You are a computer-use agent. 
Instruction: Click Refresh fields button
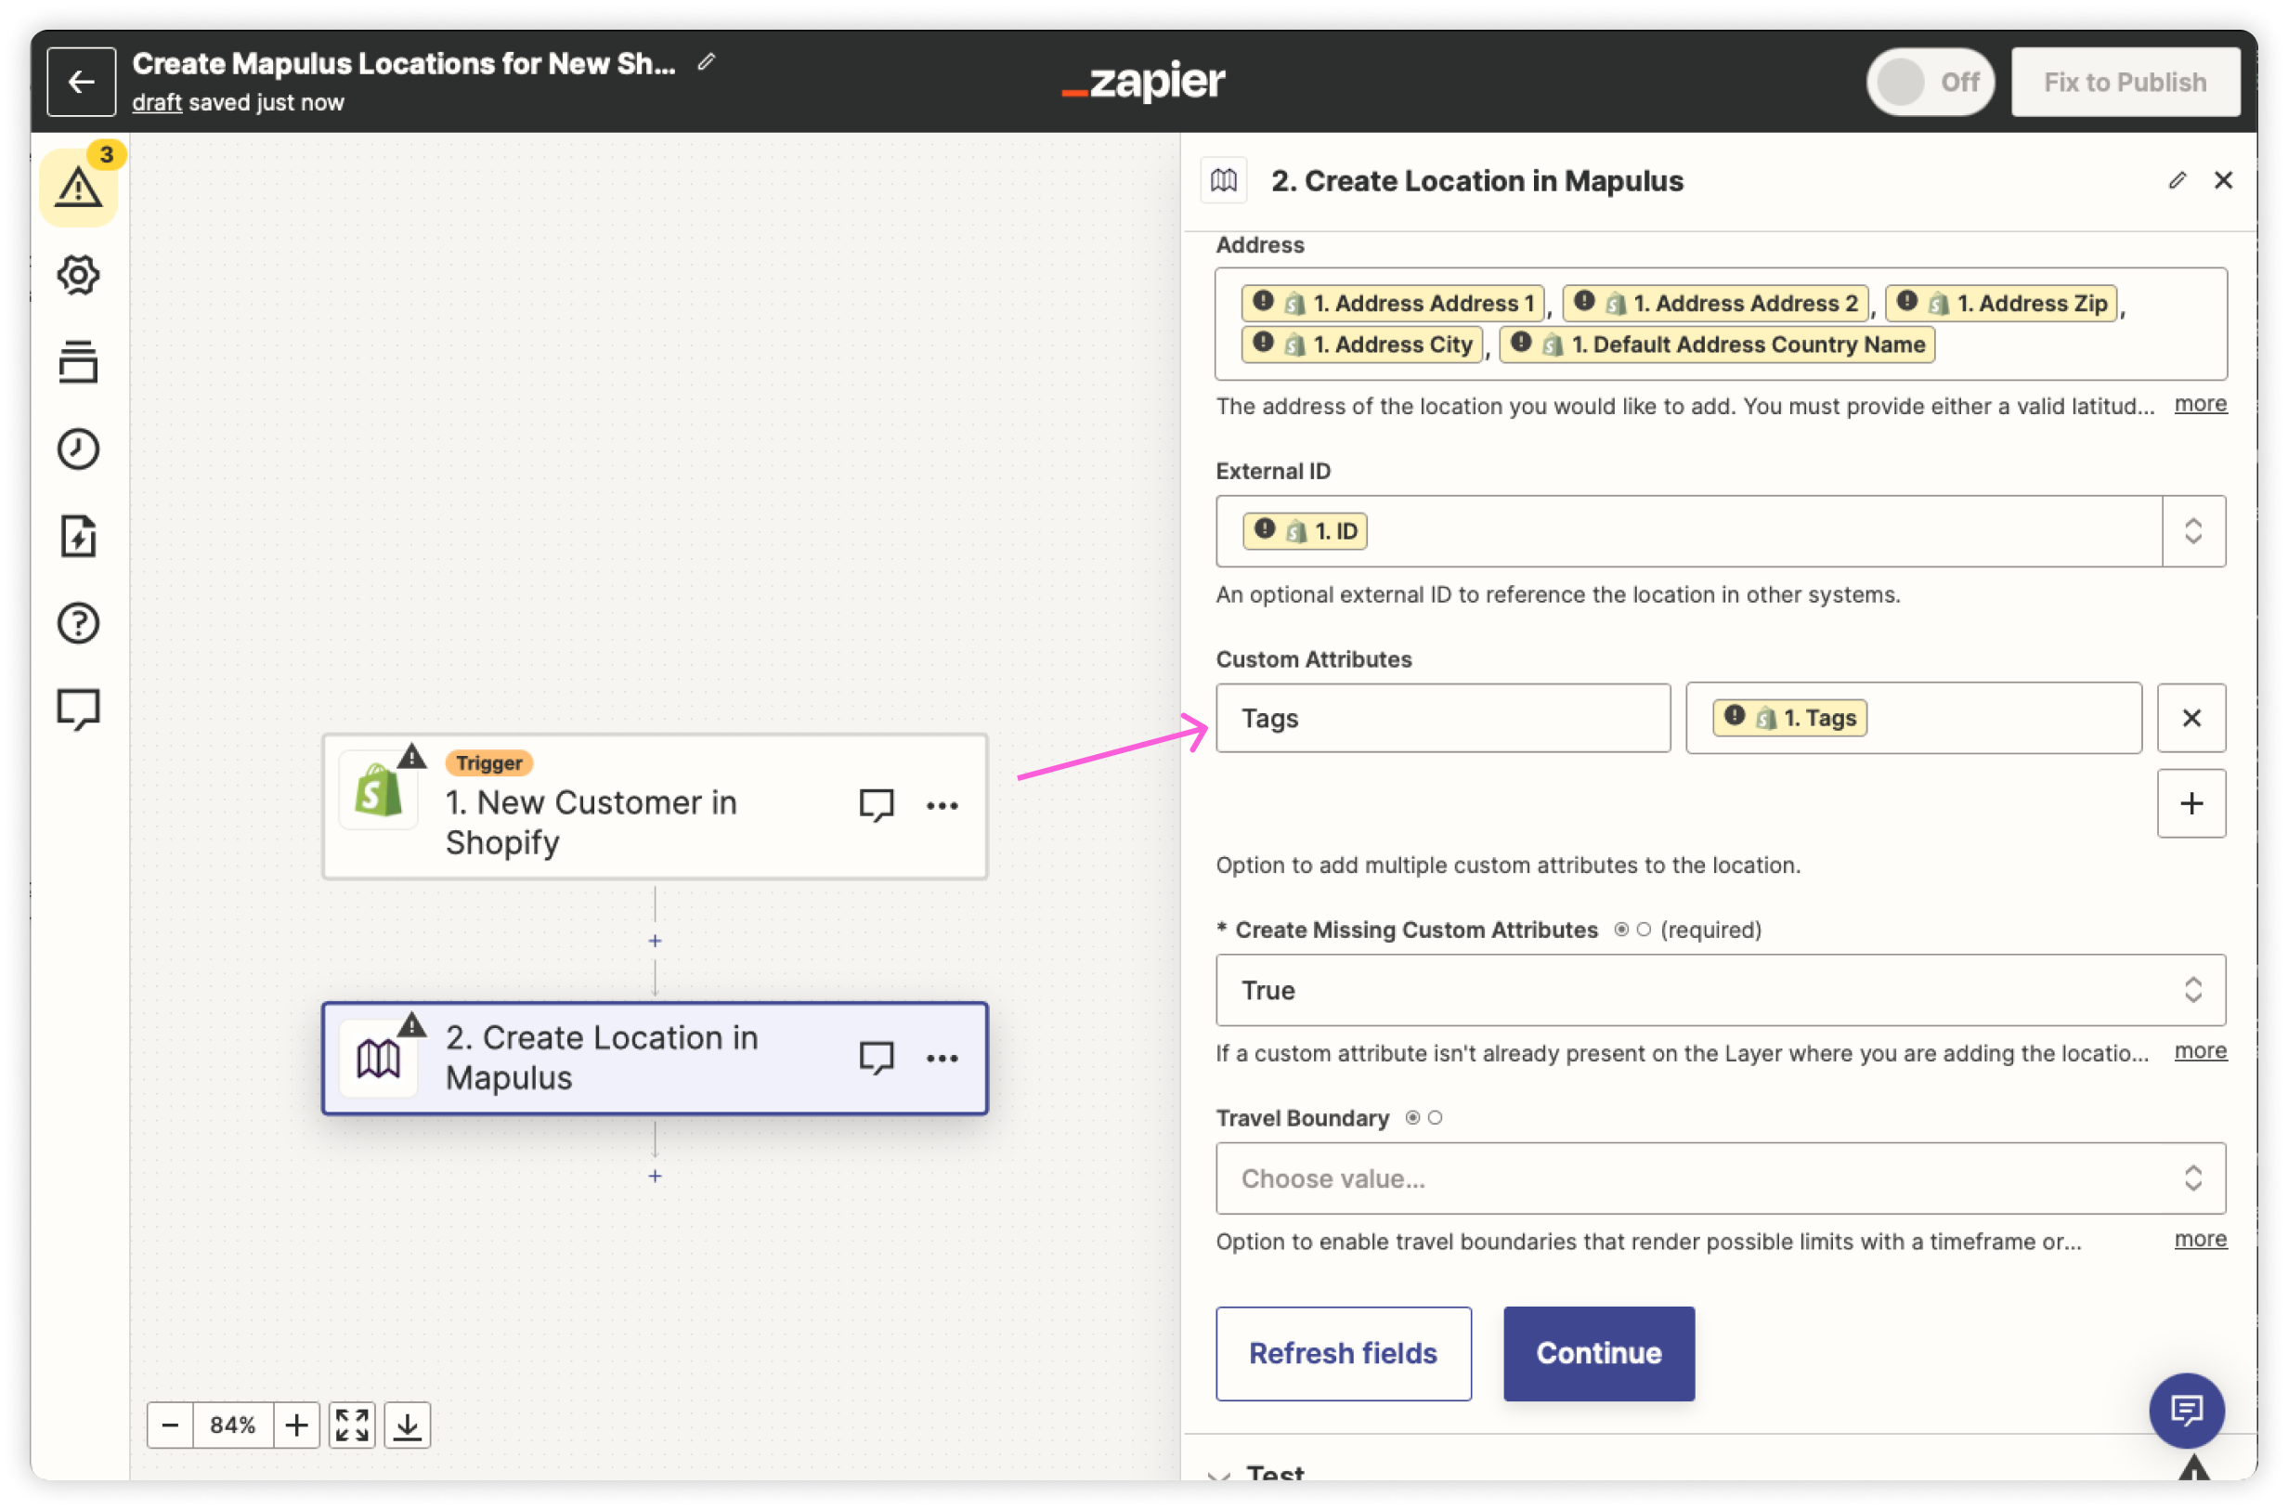[1344, 1354]
